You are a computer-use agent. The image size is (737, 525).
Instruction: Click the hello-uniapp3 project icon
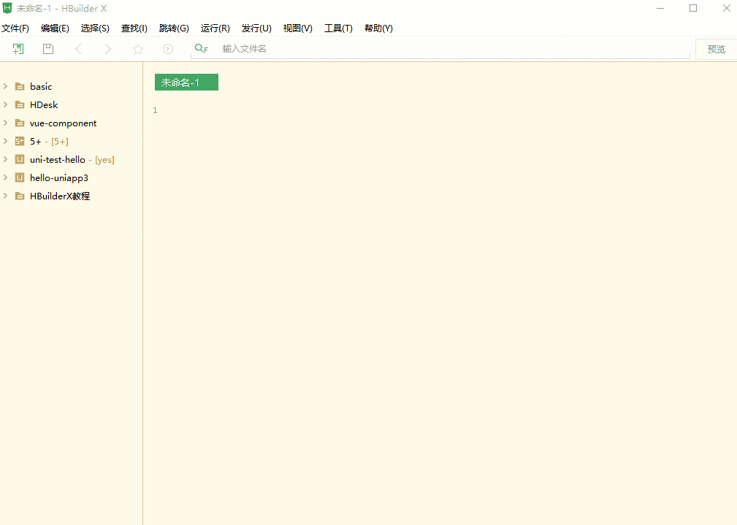20,177
